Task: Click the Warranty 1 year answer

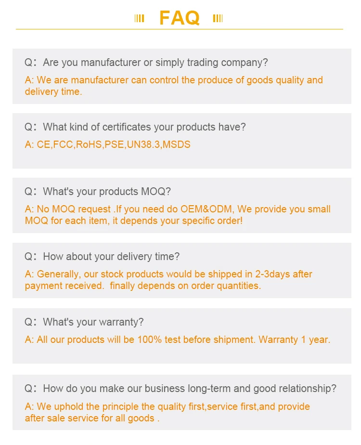Action: tap(178, 340)
